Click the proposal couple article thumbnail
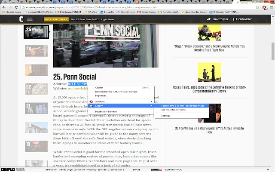Image resolution: width=275 pixels, height=172 pixels. [x=209, y=72]
